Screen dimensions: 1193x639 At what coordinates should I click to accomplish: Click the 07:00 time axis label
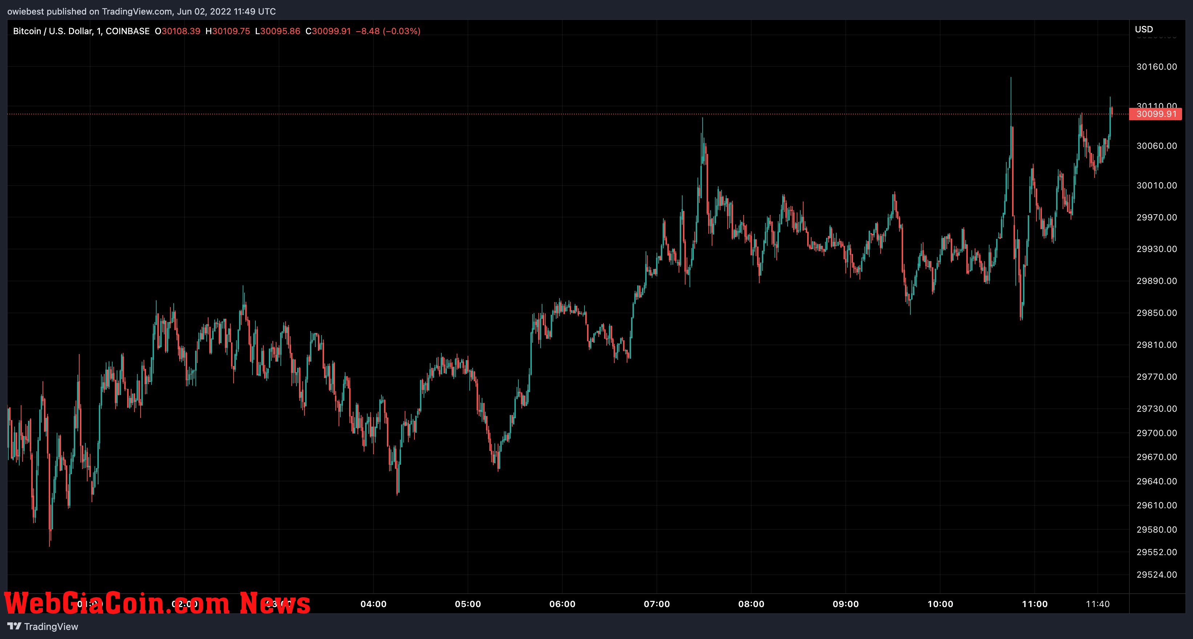tap(657, 604)
